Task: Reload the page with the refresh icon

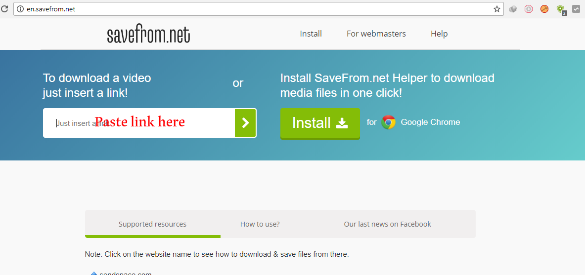Action: [4, 9]
